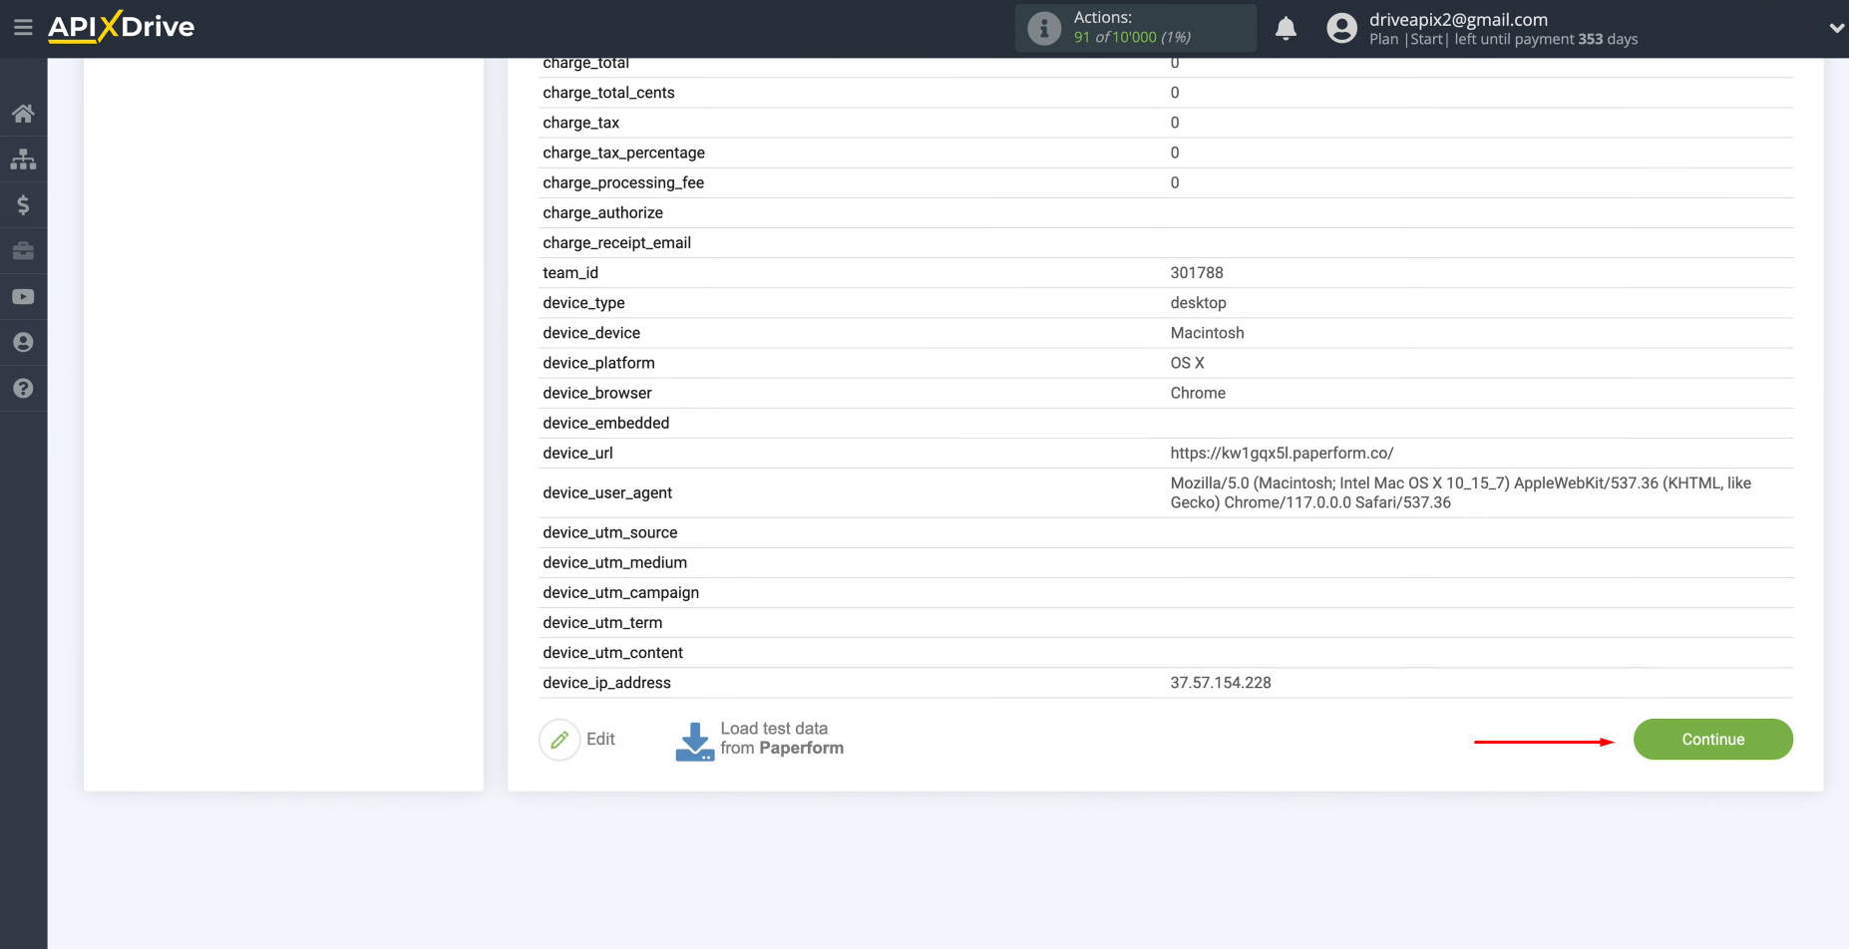This screenshot has width=1849, height=949.
Task: Open the Help question mark icon
Action: [x=24, y=388]
